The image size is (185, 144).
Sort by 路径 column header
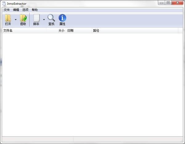point(135,30)
